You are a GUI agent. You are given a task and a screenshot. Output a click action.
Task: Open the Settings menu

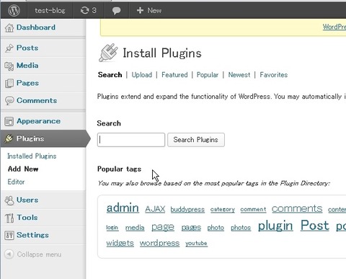(32, 235)
